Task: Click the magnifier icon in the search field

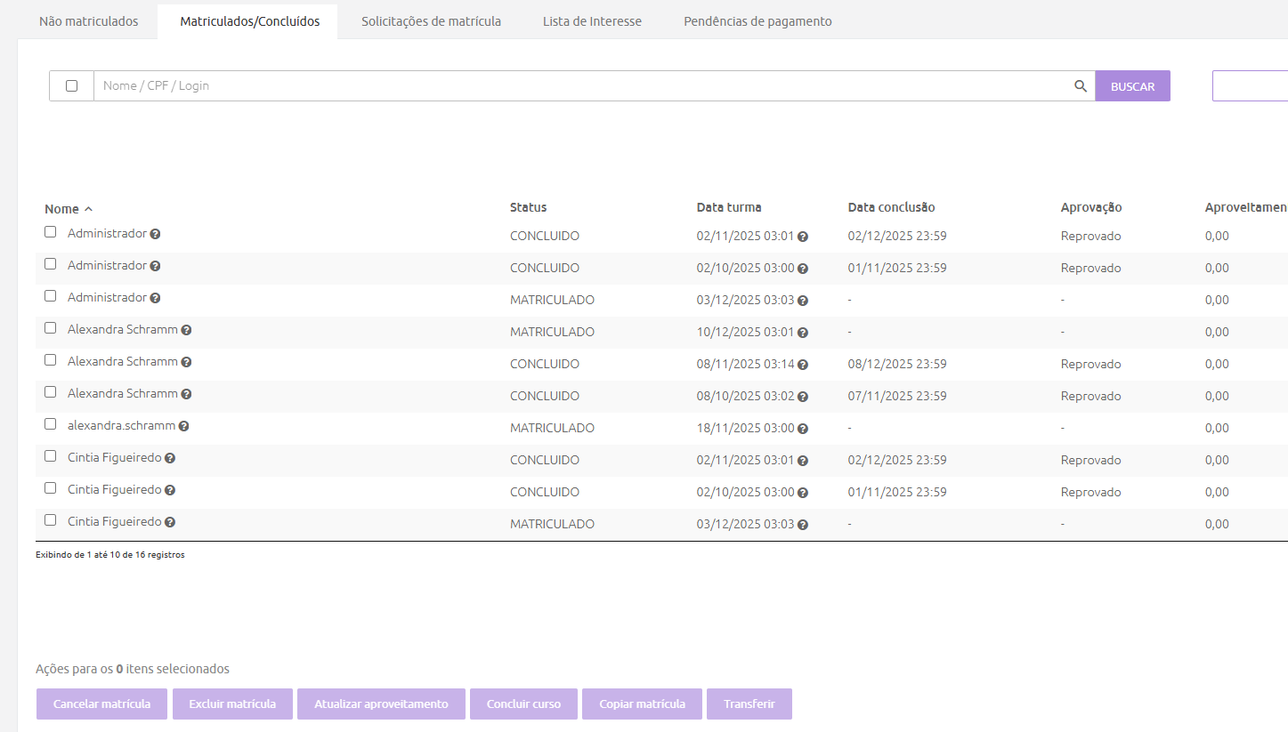Action: coord(1080,86)
